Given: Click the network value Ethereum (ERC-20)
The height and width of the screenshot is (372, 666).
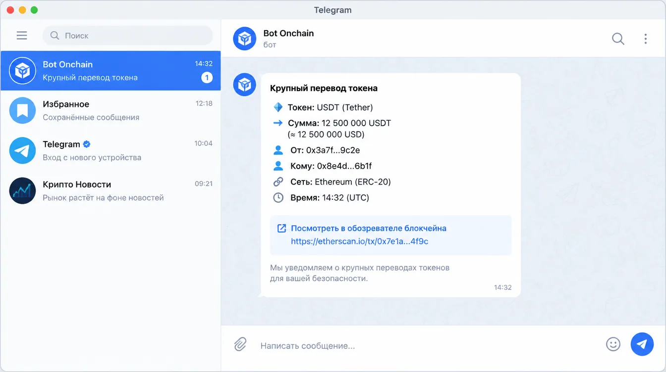Looking at the screenshot, I should tap(353, 182).
